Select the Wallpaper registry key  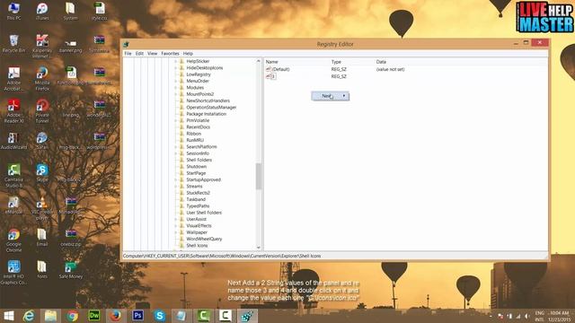(197, 232)
